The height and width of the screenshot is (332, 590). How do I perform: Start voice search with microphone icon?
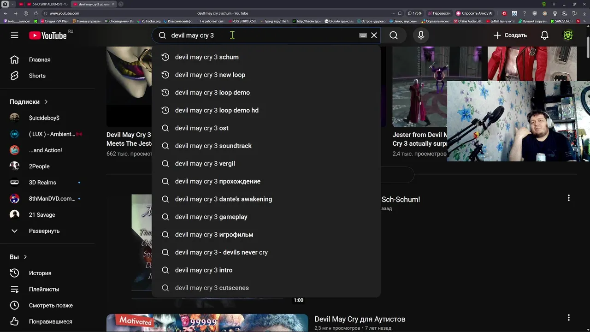click(421, 36)
